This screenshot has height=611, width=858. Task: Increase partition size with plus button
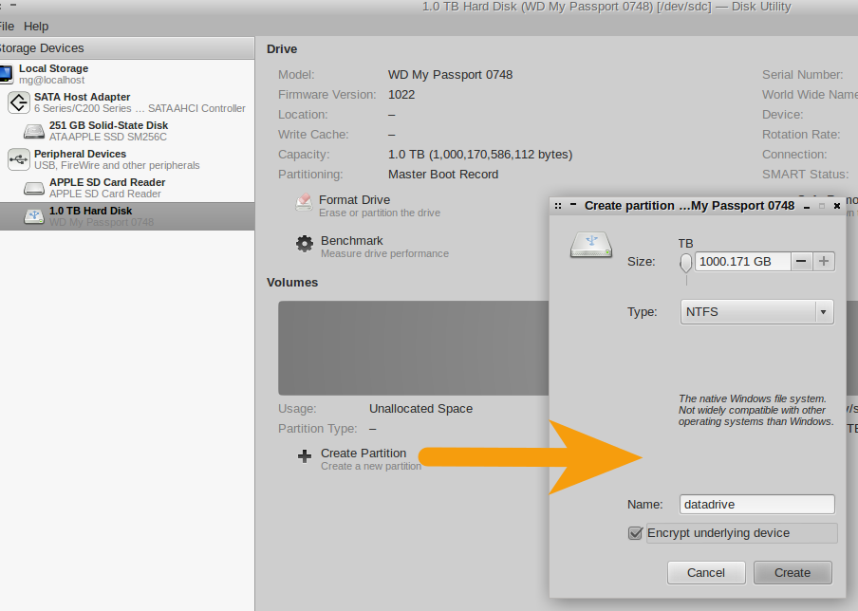824,261
